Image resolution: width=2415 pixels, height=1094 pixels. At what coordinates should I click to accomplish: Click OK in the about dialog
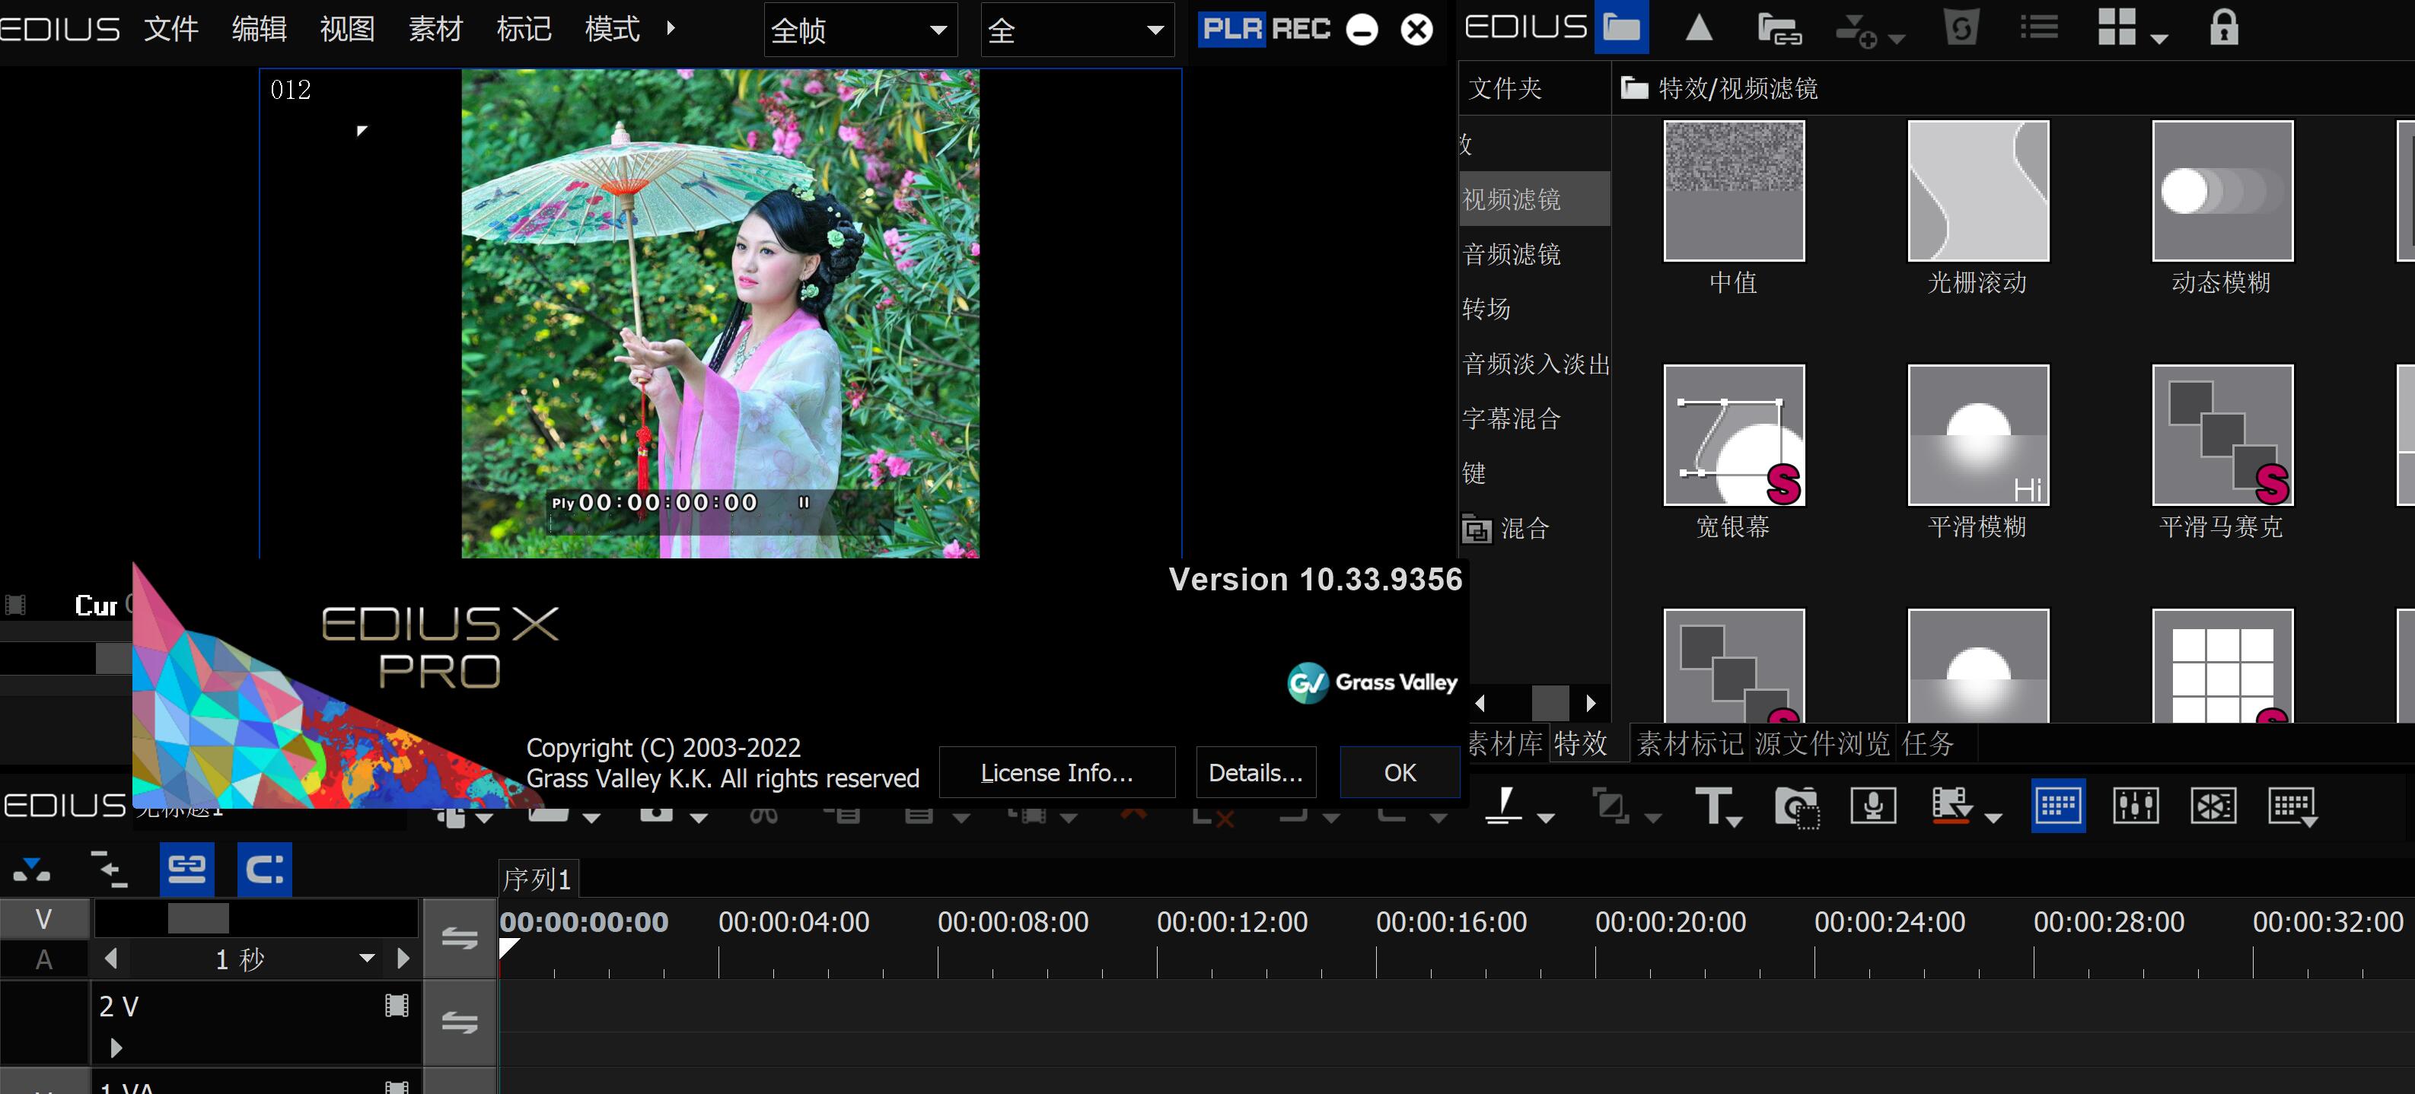(x=1400, y=772)
